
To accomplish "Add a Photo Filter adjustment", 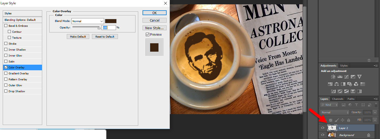I will [350, 84].
